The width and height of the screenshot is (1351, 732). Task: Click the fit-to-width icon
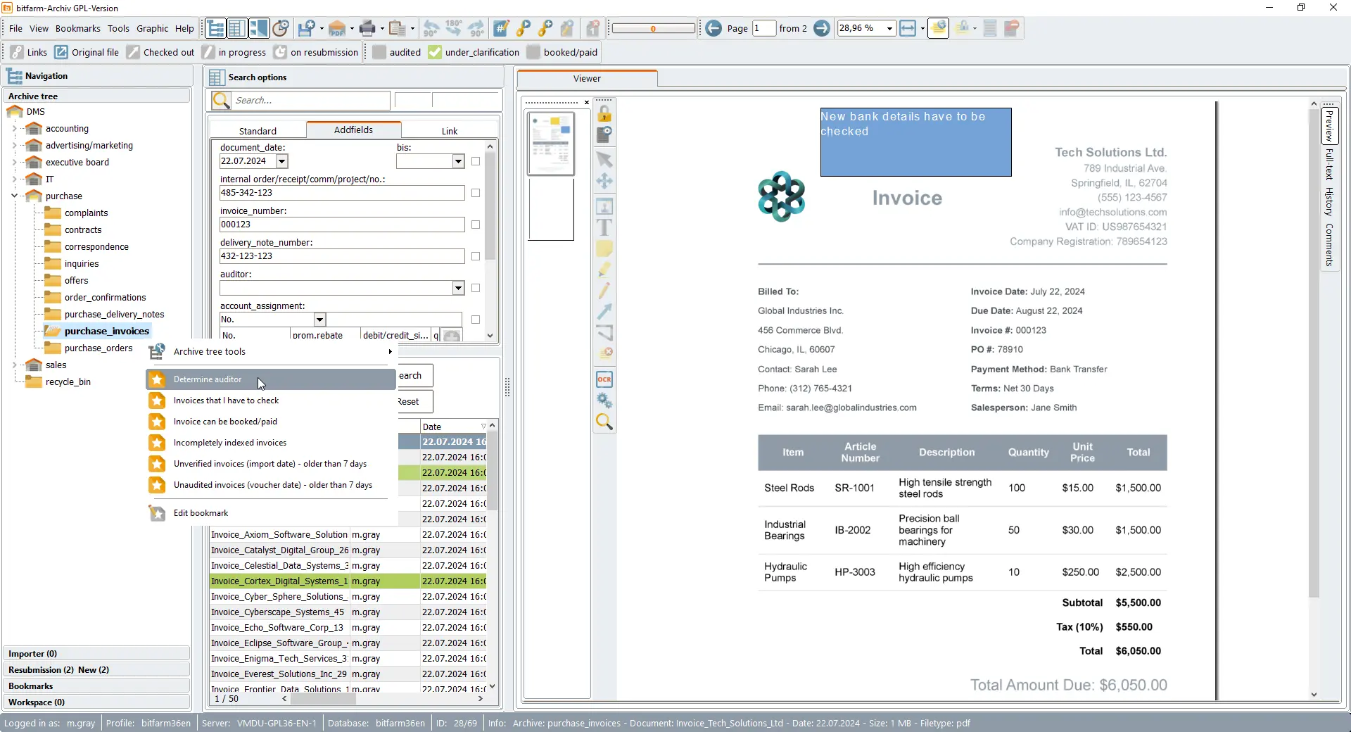pos(908,28)
